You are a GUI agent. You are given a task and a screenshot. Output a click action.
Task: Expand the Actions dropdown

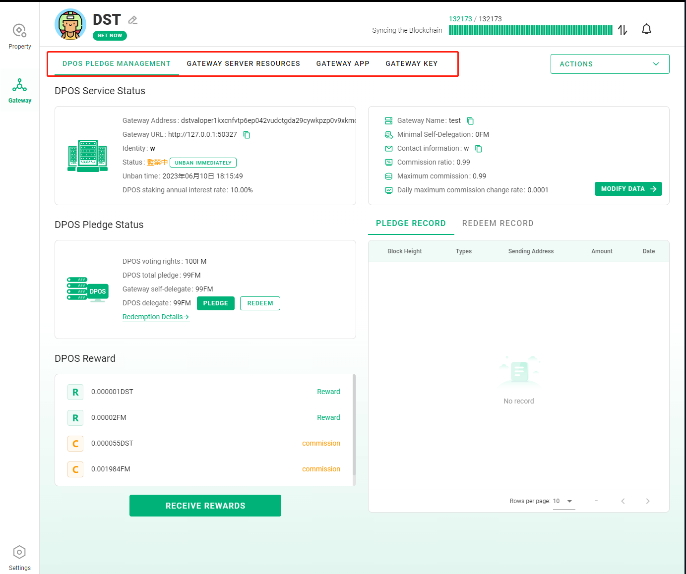pos(610,64)
